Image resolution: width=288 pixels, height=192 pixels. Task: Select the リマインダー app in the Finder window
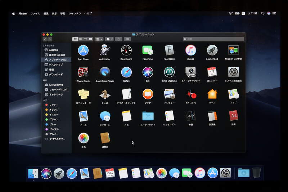[x=169, y=116]
